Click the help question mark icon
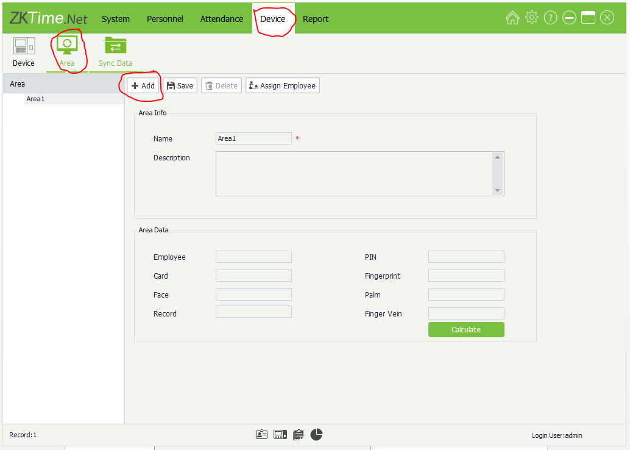 (550, 18)
